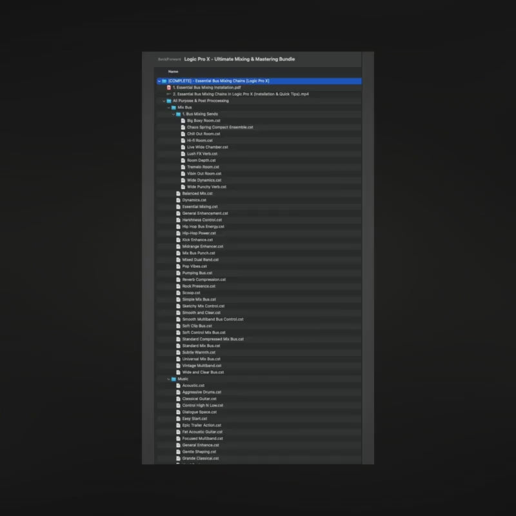Select the Hip Hop Bus Energy.cst file

pyautogui.click(x=203, y=226)
